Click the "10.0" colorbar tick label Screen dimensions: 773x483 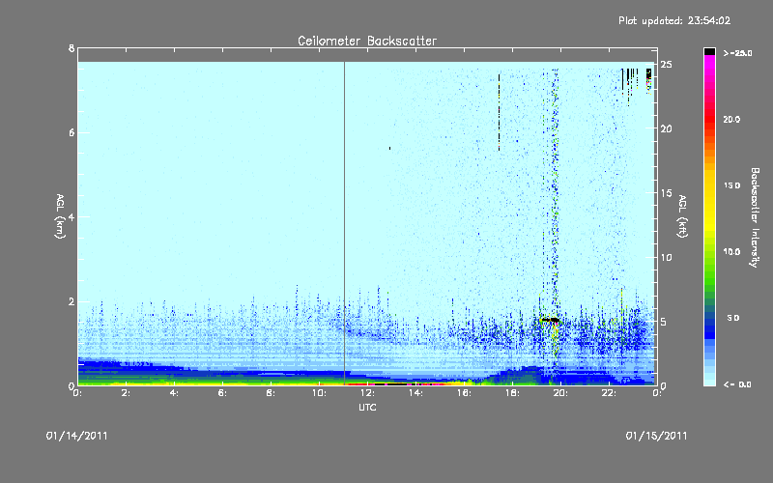pos(731,252)
